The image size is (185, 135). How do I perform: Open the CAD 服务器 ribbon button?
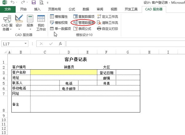click(6, 23)
